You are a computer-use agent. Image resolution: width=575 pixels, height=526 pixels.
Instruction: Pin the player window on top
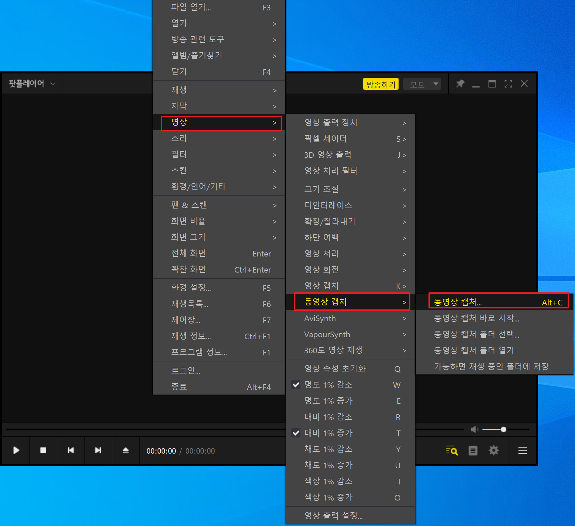coord(460,83)
